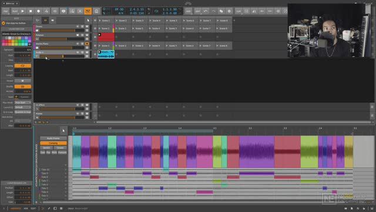Open the Play Mode dropdown

tap(23, 102)
